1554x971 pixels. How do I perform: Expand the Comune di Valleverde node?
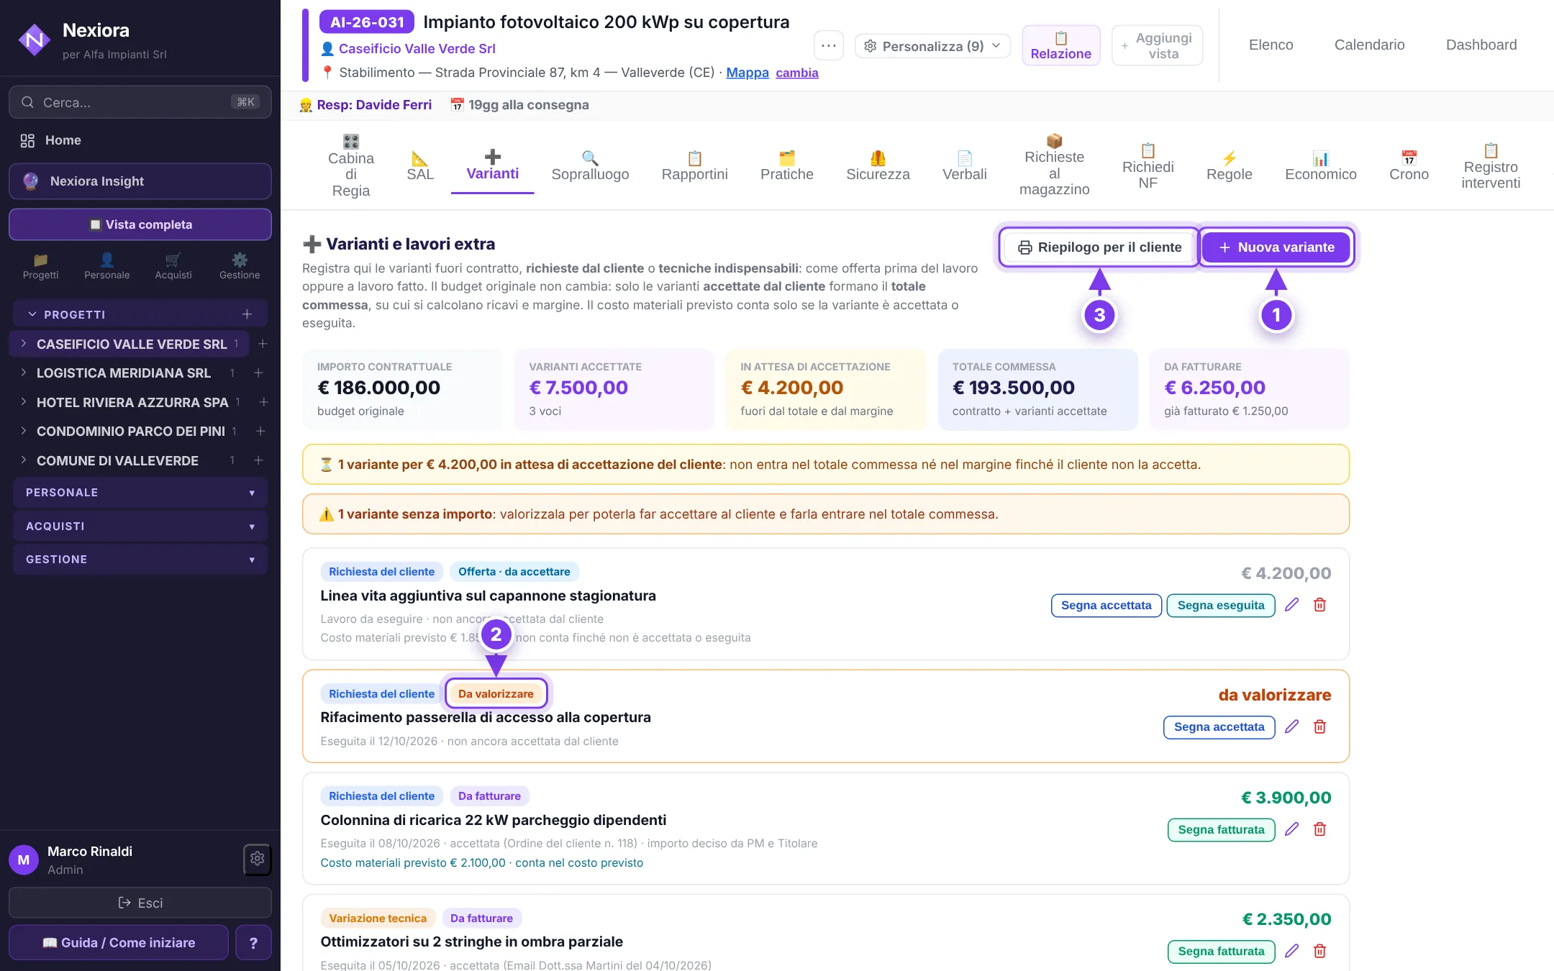tap(24, 460)
